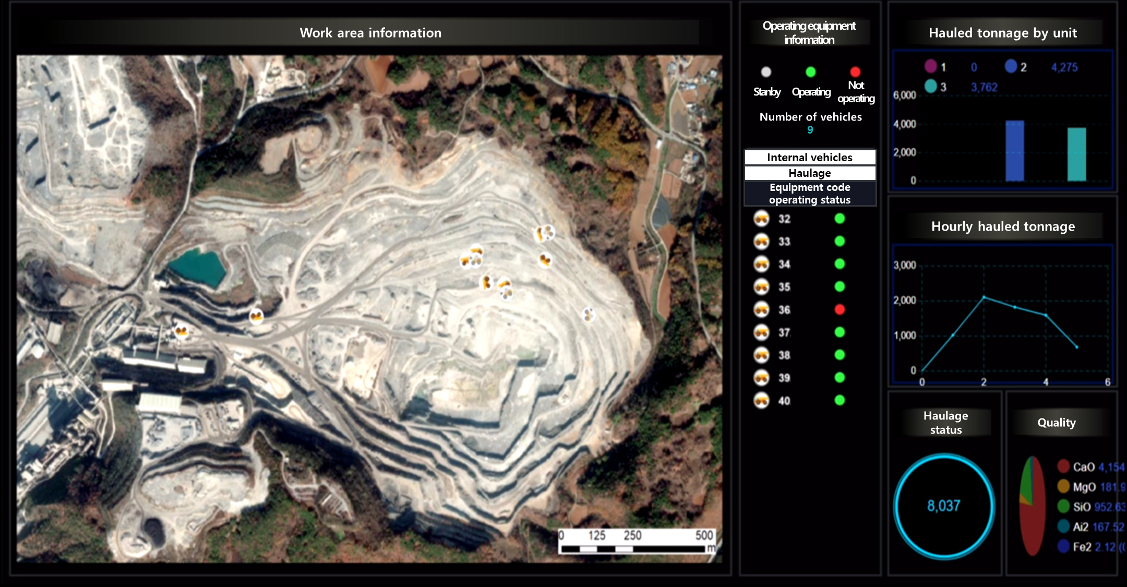Select the vehicle marker near the plant buildings
Image resolution: width=1127 pixels, height=587 pixels.
[181, 331]
